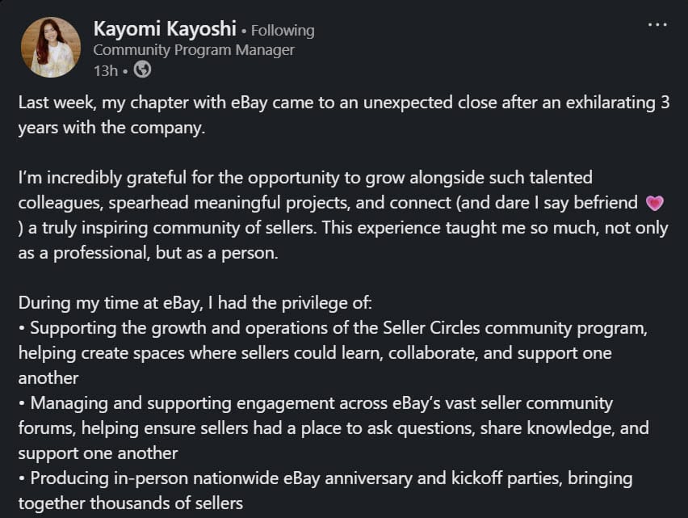Open the three-dot post options menu
The image size is (688, 518).
click(x=657, y=25)
